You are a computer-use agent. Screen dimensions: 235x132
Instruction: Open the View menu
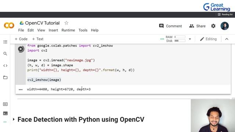click(x=41, y=30)
